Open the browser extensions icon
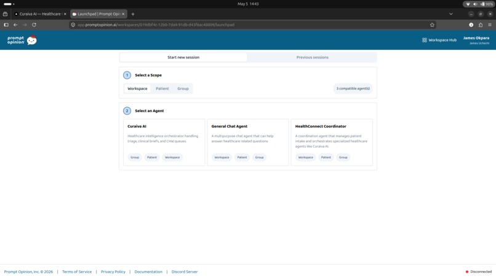 click(481, 25)
